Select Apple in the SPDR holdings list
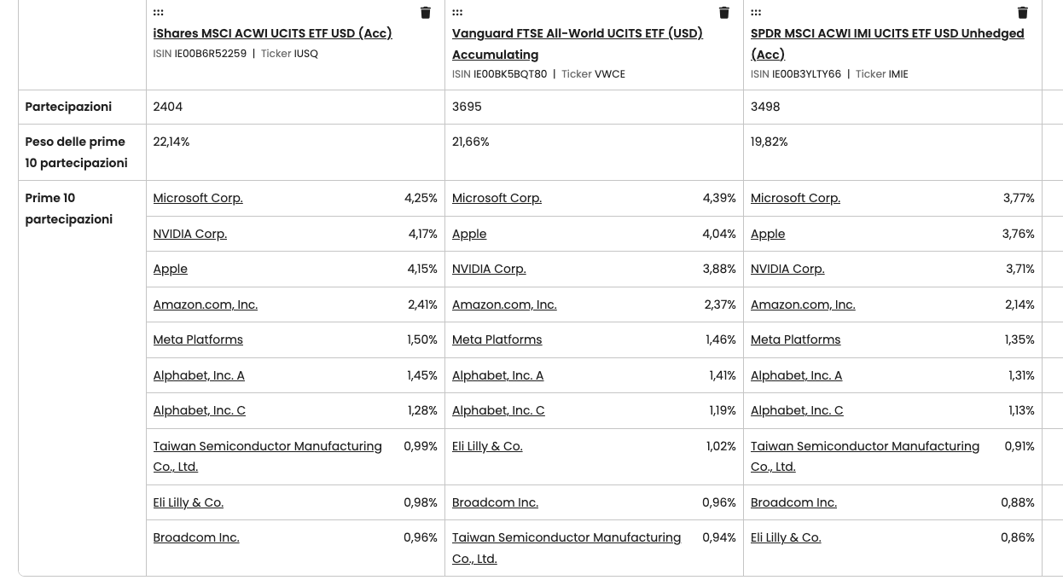Image resolution: width=1063 pixels, height=586 pixels. 767,234
